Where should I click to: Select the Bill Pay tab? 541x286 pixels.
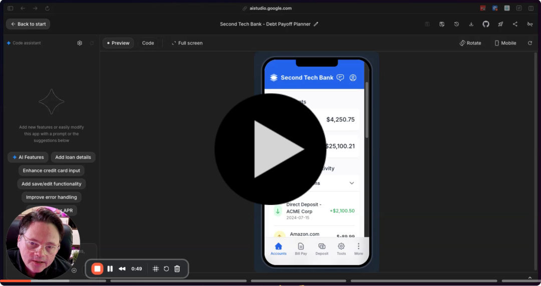[x=301, y=248]
